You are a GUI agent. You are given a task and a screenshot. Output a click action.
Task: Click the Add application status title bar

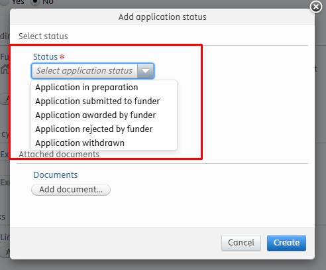click(162, 17)
